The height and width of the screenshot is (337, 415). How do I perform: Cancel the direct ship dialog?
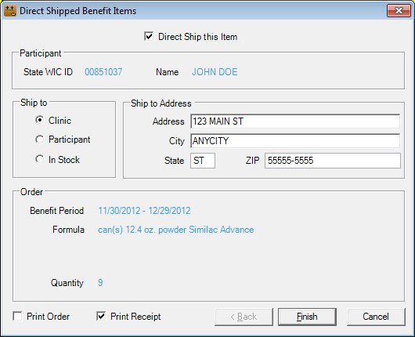pos(376,317)
